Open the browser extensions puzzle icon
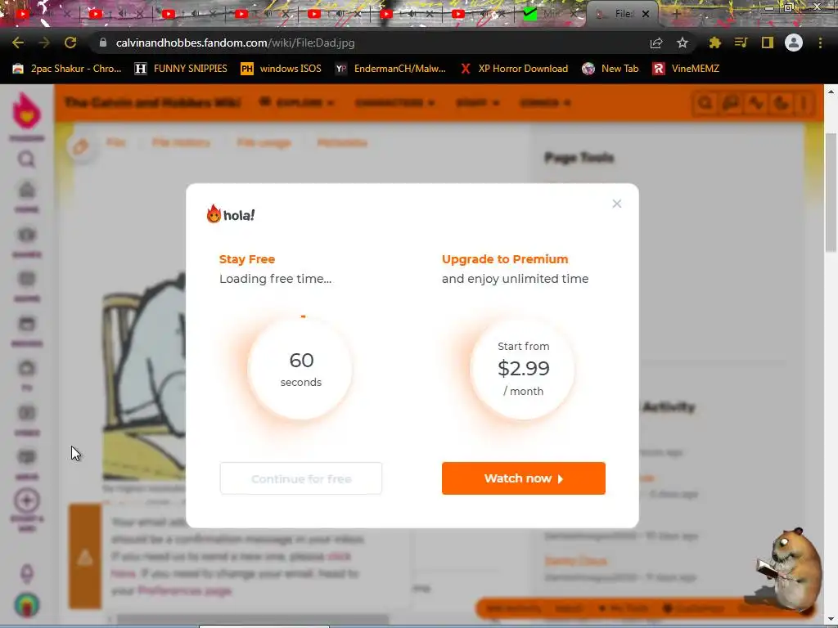838x628 pixels. (x=714, y=43)
